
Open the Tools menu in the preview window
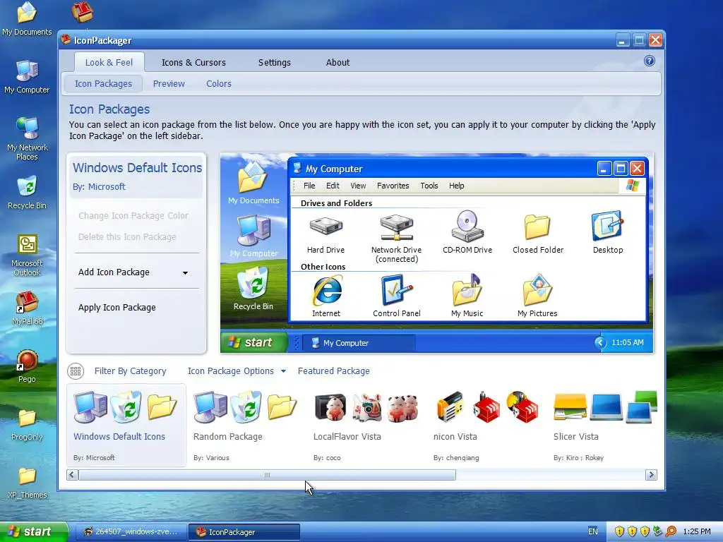point(429,186)
